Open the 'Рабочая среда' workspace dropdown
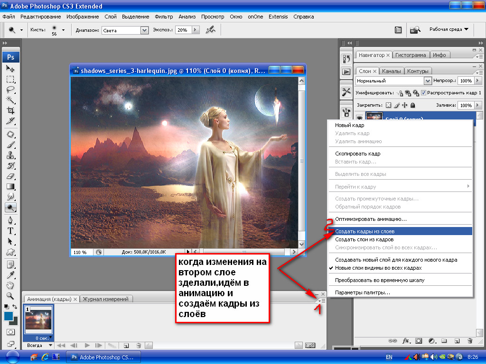Viewport: 486px width, 364px height. point(449,29)
